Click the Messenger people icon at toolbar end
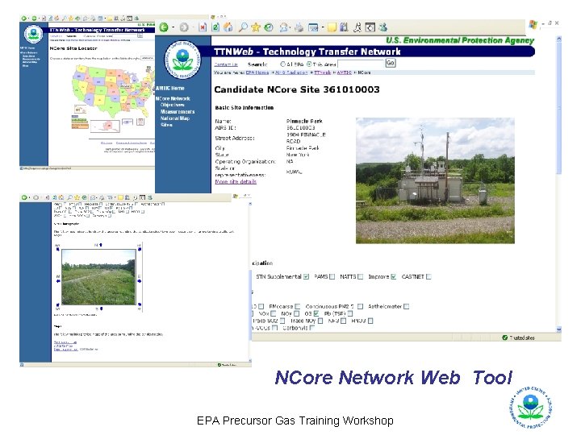The image size is (581, 435). coord(383,27)
